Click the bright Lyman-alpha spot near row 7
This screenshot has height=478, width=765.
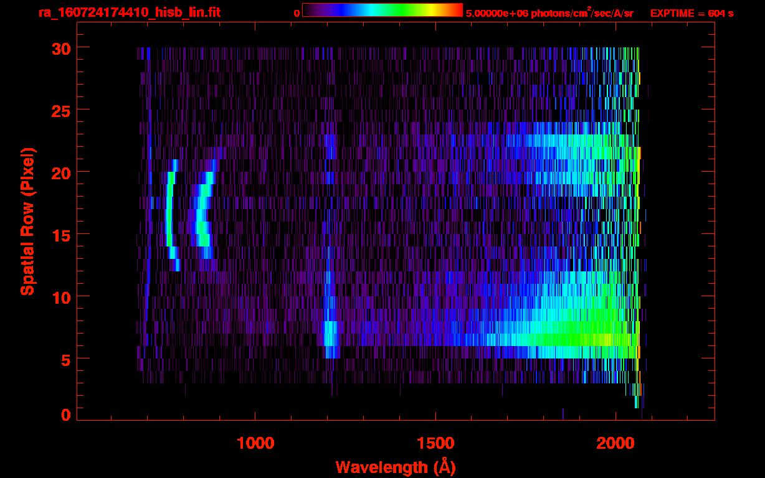pos(330,333)
